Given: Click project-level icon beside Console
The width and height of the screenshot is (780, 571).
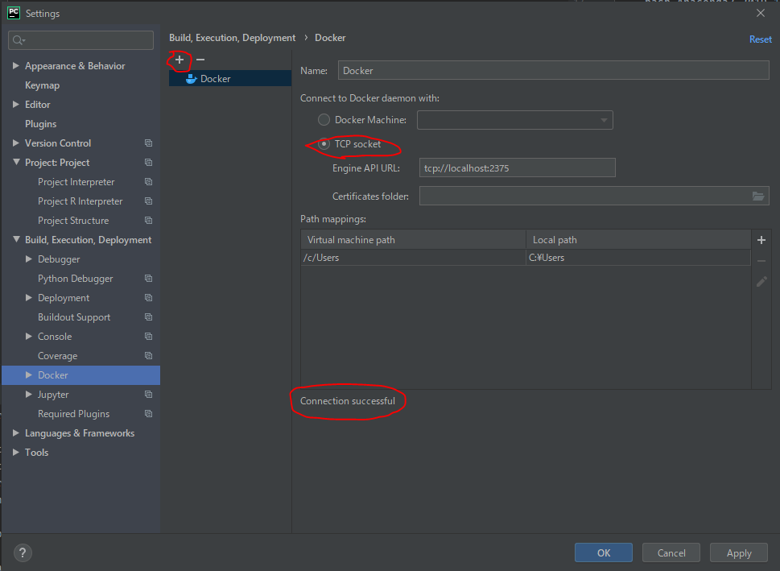Looking at the screenshot, I should (x=148, y=336).
